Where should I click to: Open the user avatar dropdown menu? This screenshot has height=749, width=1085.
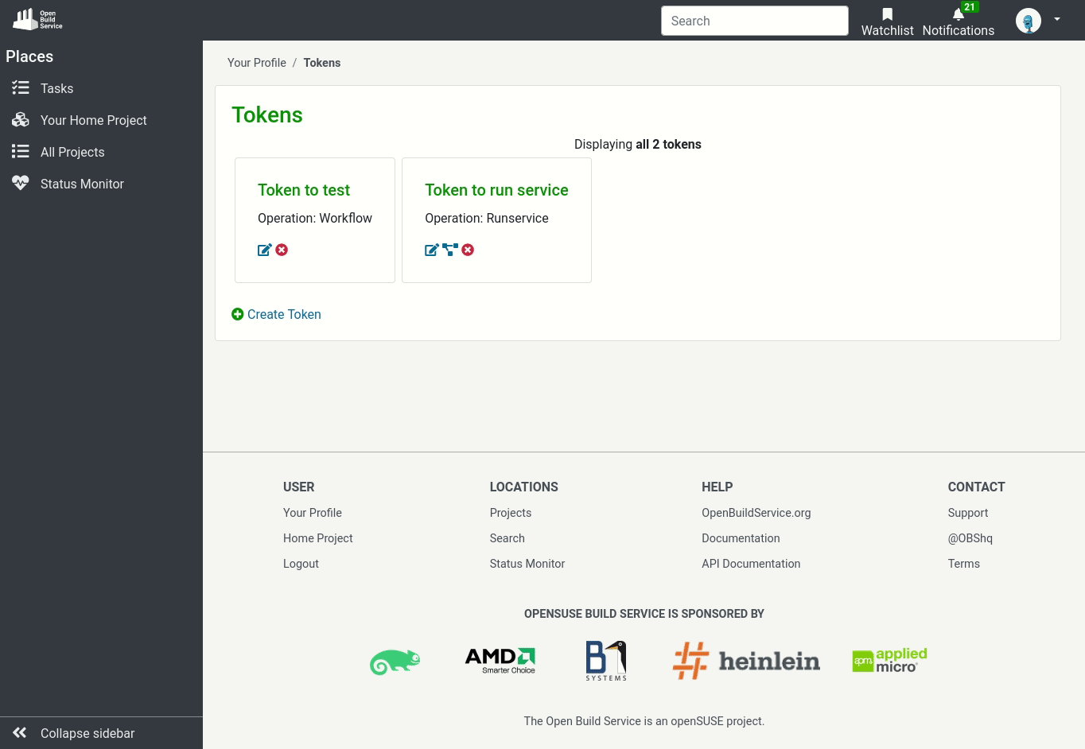point(1028,21)
